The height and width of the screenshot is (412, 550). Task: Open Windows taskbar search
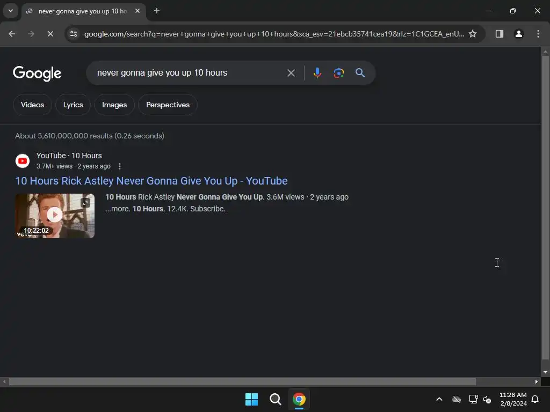(x=276, y=399)
